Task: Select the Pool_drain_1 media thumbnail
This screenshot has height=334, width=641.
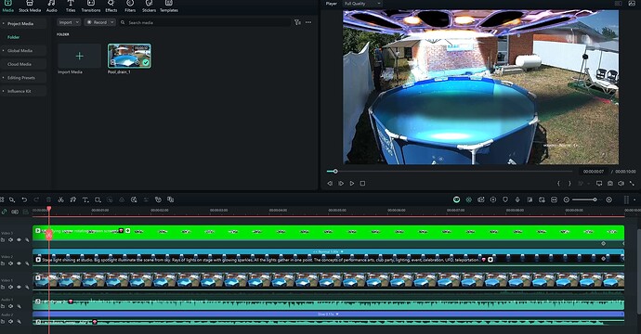Action: pos(129,56)
